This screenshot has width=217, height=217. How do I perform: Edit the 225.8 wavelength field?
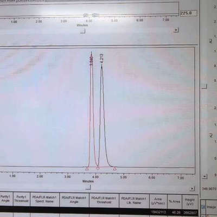pos(188,14)
